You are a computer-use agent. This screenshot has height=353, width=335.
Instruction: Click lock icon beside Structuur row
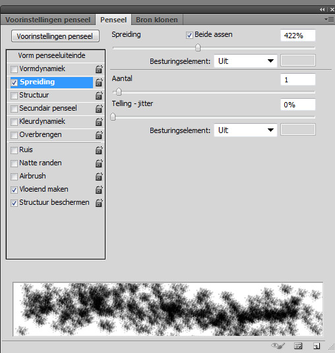click(x=99, y=95)
